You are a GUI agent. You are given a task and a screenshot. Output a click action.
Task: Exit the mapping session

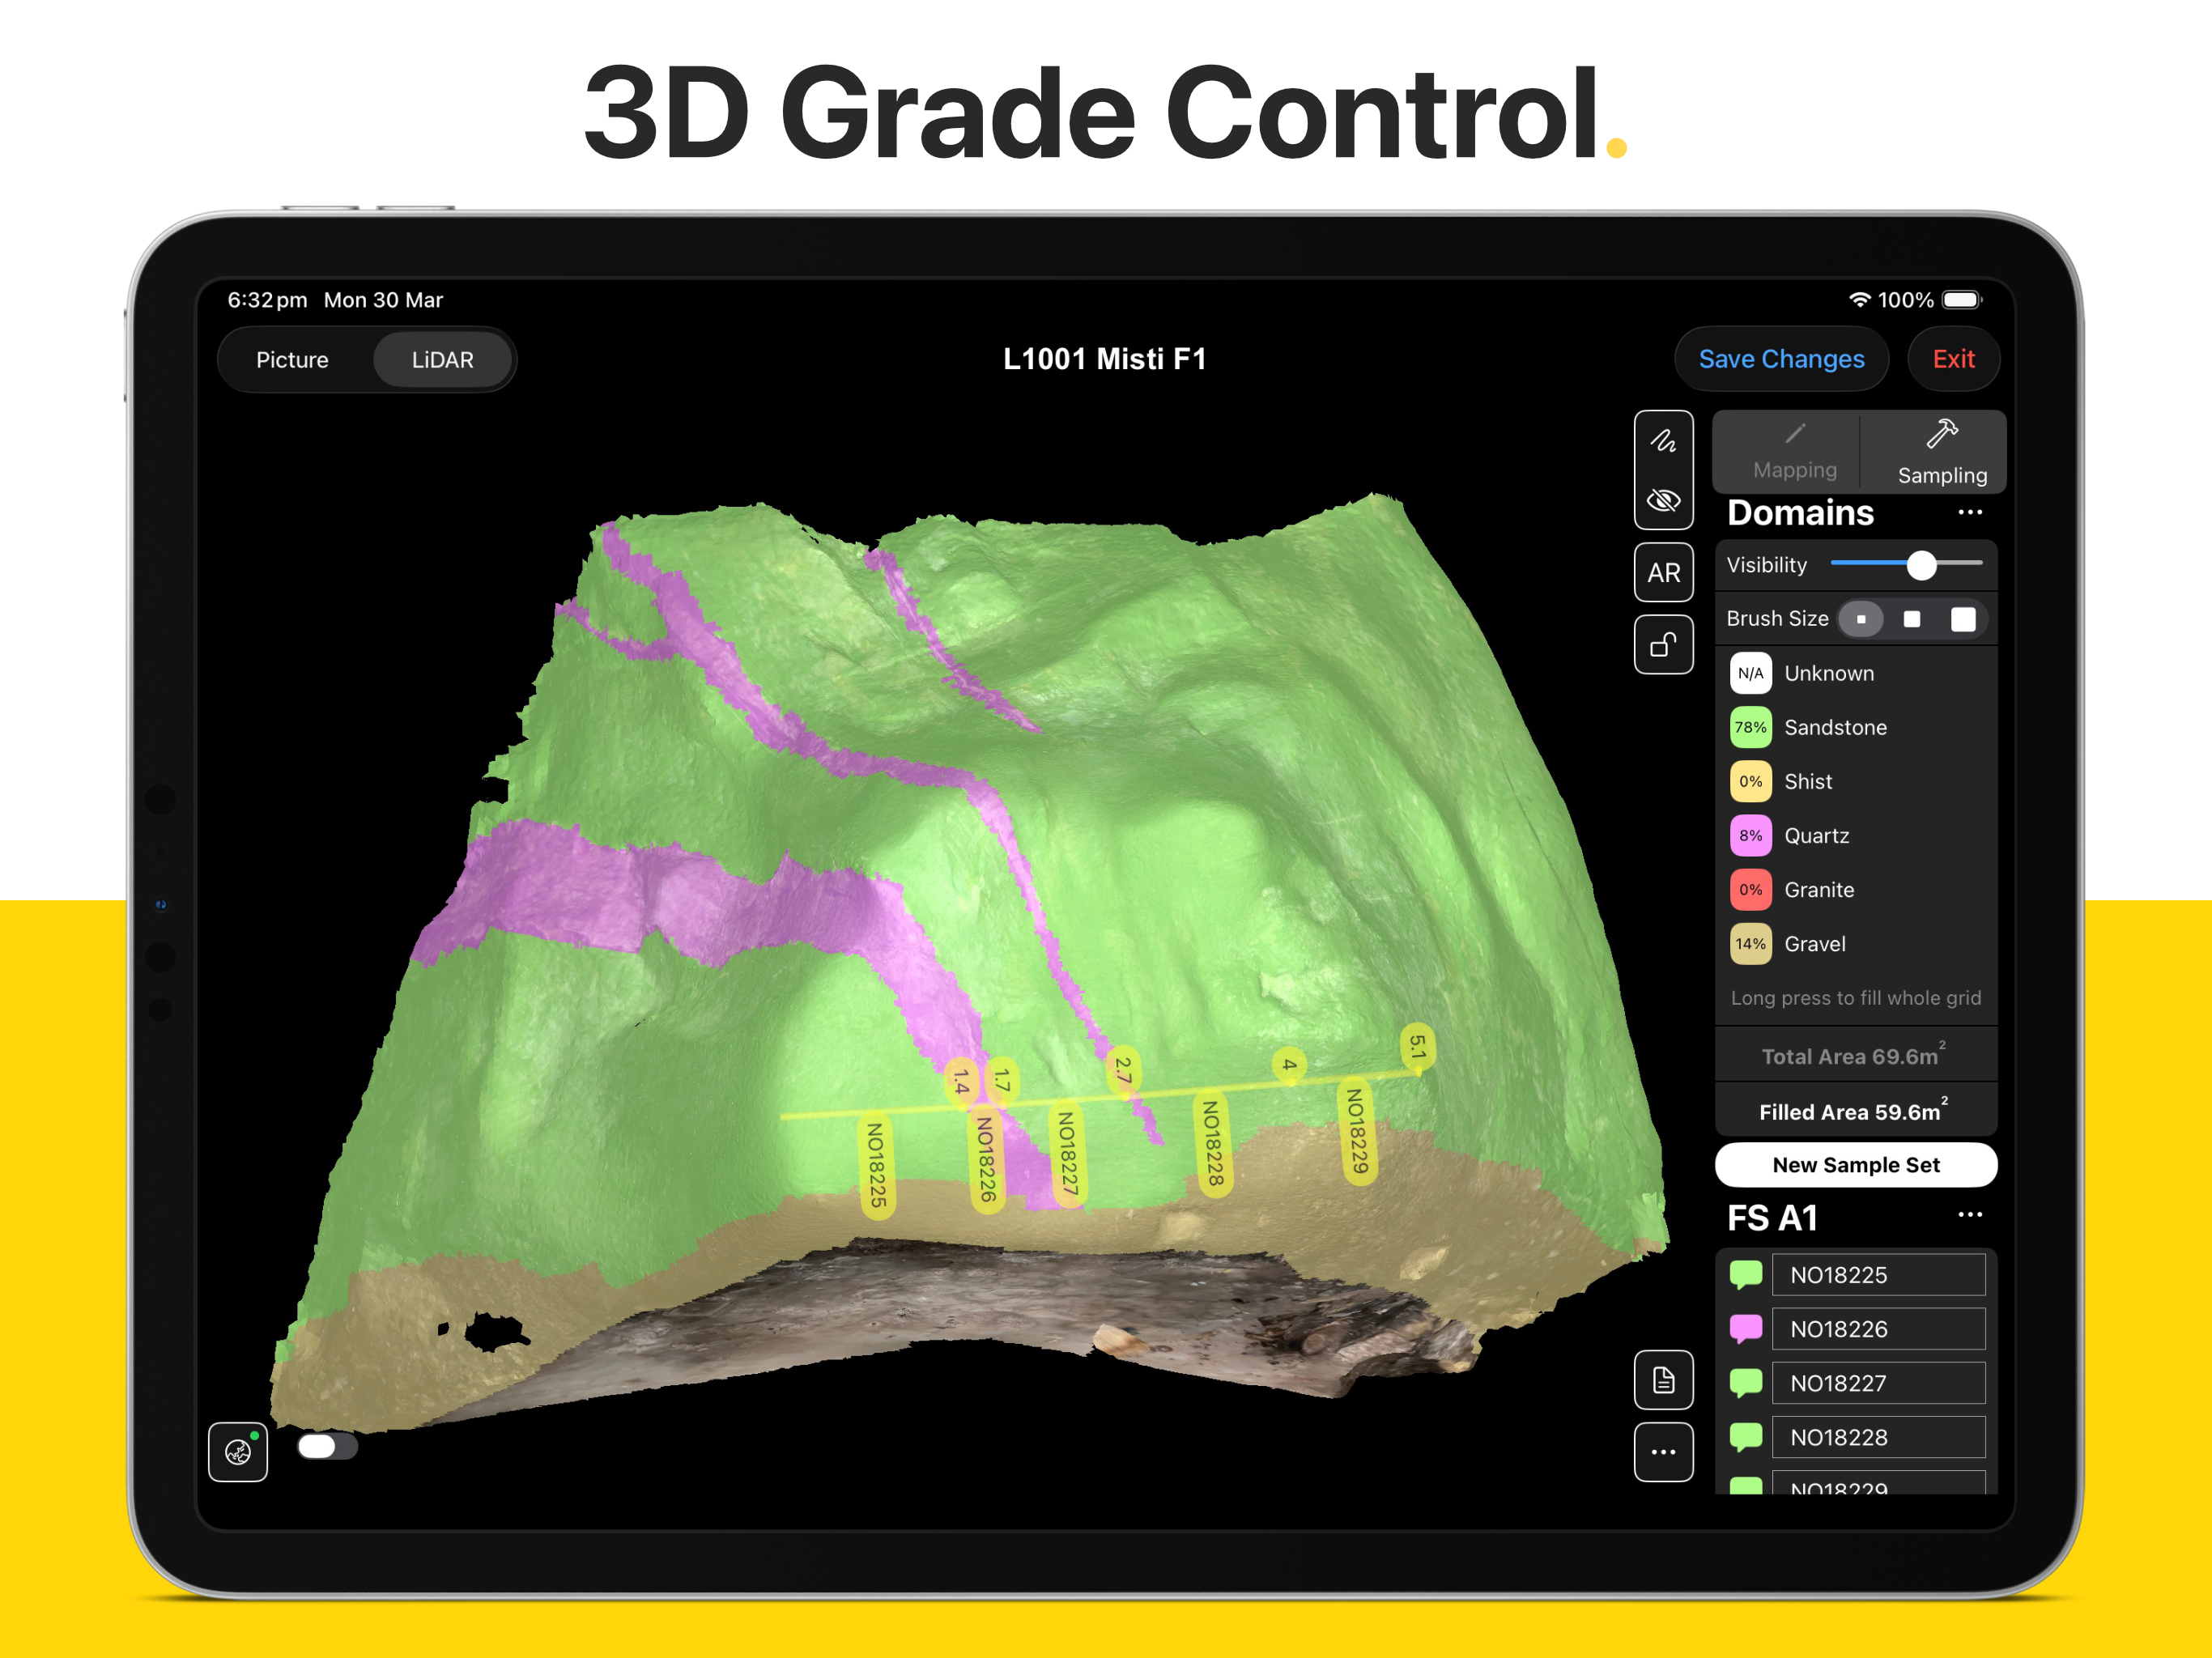click(1953, 359)
